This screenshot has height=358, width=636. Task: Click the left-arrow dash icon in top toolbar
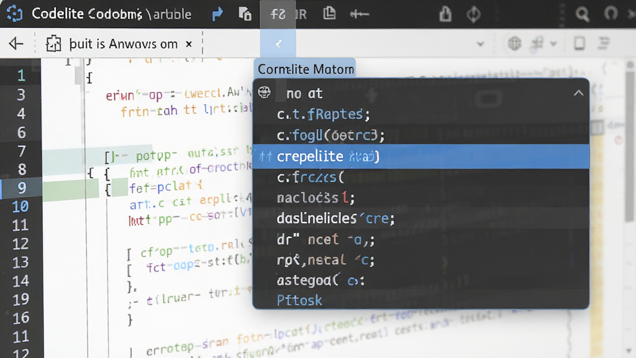click(360, 14)
